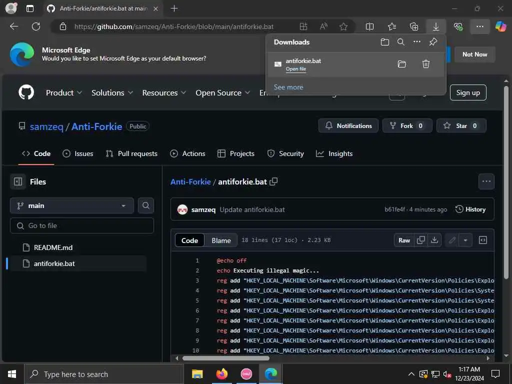Copy file path icon next to antiforkie.bat

pyautogui.click(x=274, y=181)
